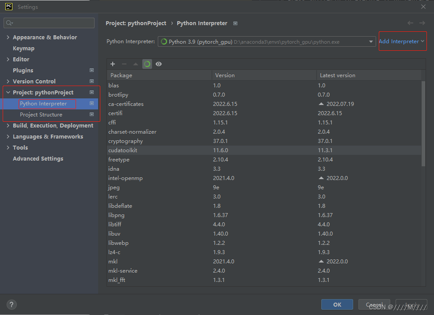Expand Build, Execution, Deployment section
Viewport: 434px width, 315px height.
tap(8, 125)
